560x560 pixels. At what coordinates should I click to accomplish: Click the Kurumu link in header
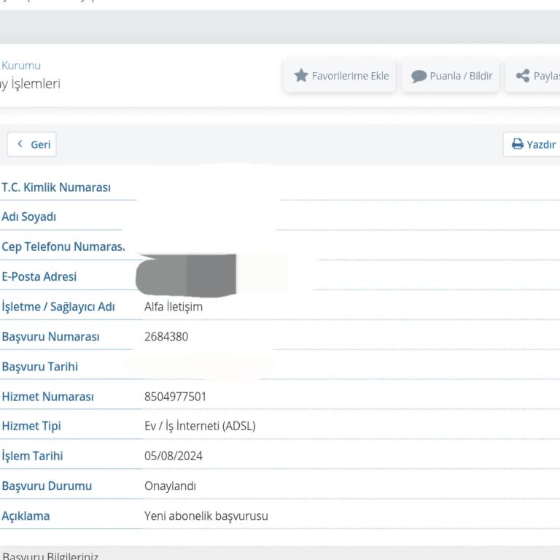click(21, 66)
